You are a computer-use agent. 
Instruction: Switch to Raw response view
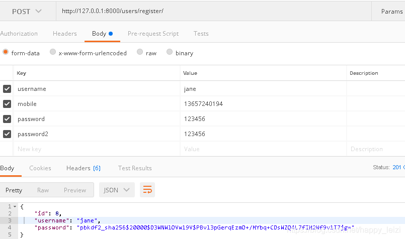43,190
